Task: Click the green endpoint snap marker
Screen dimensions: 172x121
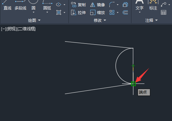Action: click(x=133, y=84)
